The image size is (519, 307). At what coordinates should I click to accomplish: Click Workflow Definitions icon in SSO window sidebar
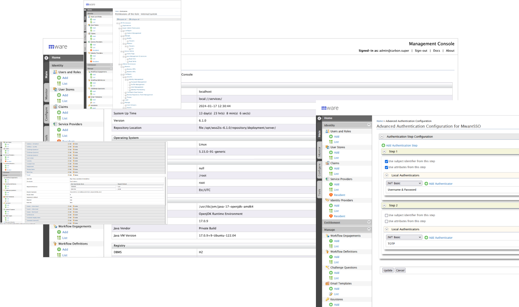point(327,252)
